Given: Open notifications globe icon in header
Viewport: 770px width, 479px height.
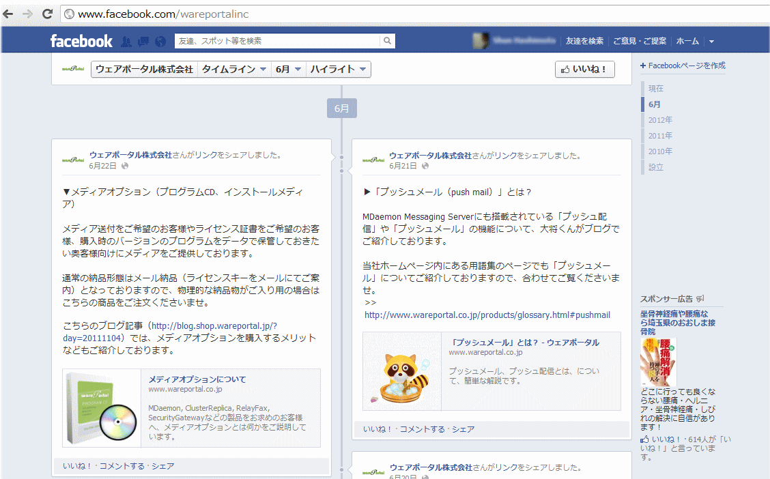Looking at the screenshot, I should (160, 42).
